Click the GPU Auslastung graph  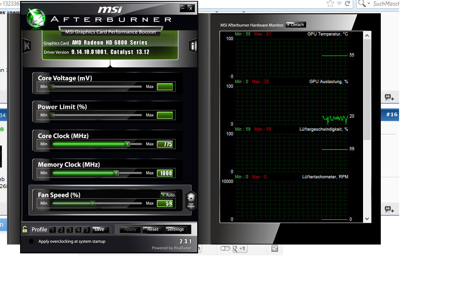tap(292, 105)
